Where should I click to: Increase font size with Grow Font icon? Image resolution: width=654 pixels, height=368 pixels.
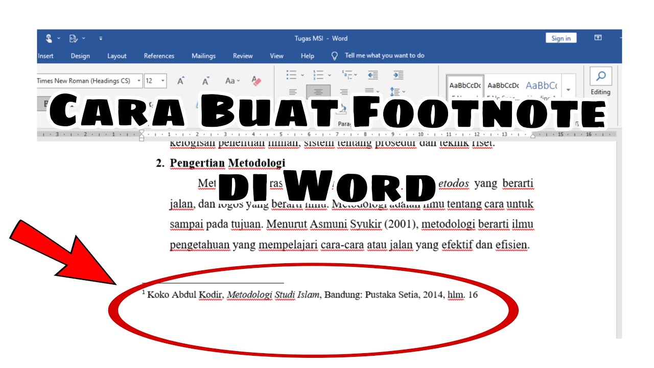180,81
